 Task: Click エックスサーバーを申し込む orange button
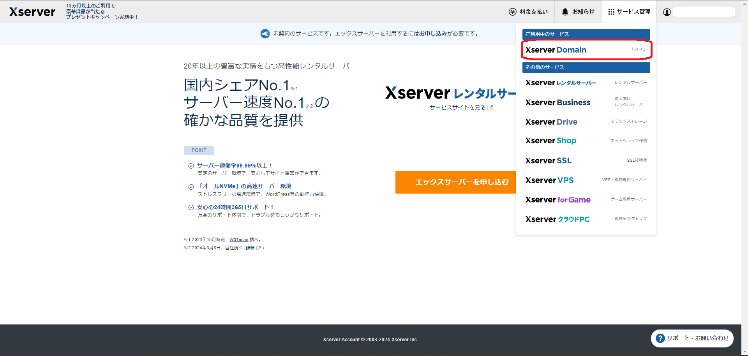coord(456,182)
